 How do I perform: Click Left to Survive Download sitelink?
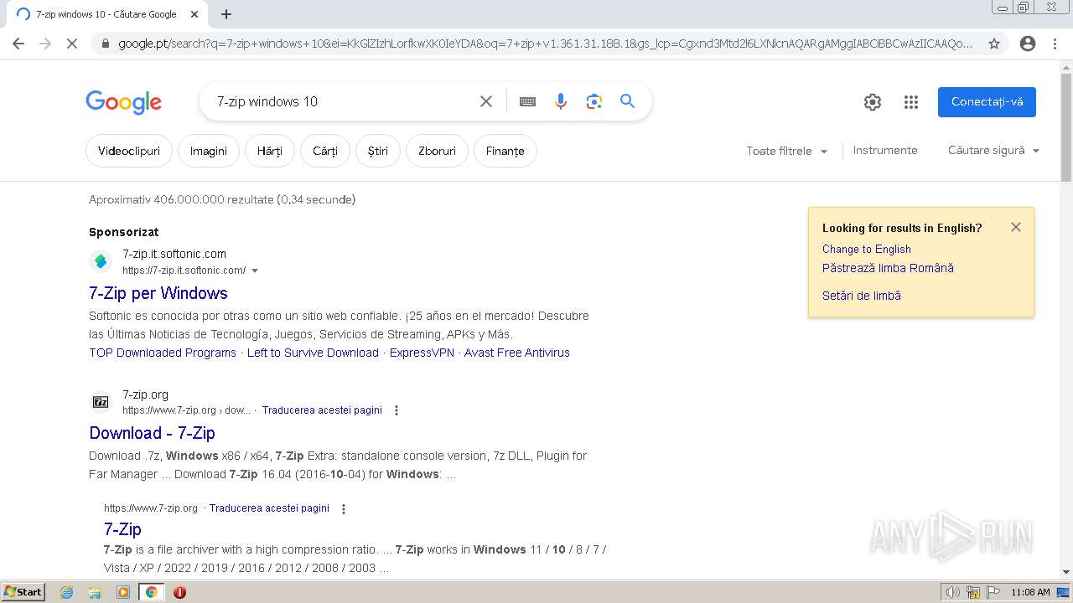tap(313, 353)
